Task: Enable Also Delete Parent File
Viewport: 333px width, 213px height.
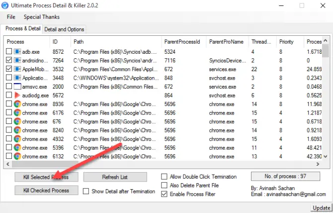Action: tap(164, 185)
